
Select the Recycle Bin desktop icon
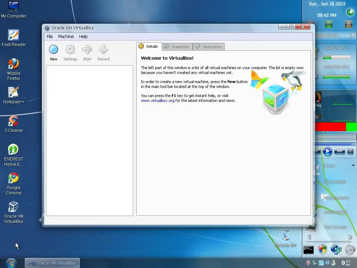click(286, 239)
